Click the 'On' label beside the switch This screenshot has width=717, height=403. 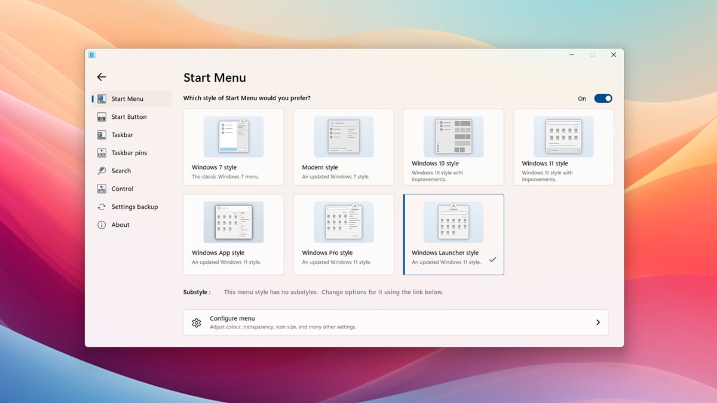click(582, 99)
